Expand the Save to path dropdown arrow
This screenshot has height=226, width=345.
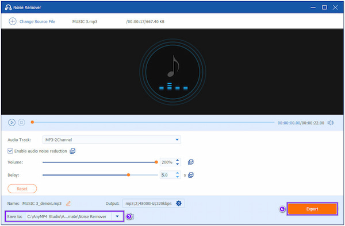point(117,216)
